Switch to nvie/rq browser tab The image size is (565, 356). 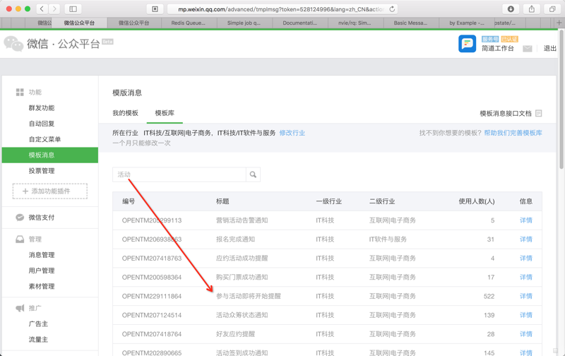[355, 23]
